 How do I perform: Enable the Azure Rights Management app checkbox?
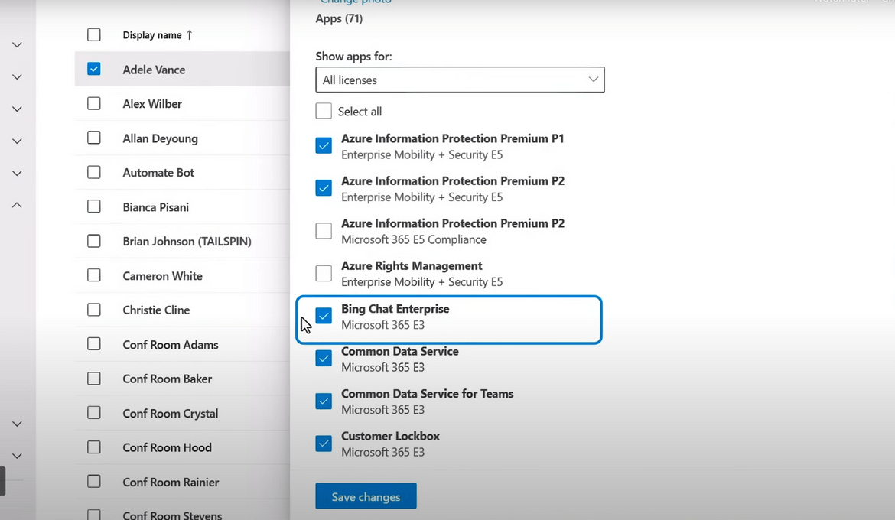(x=324, y=273)
